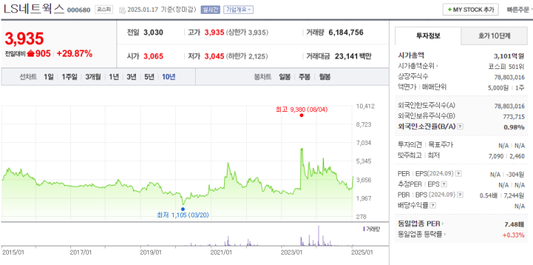Click the 거래대금 value 23,141 백만
533x265 pixels.
pos(353,56)
